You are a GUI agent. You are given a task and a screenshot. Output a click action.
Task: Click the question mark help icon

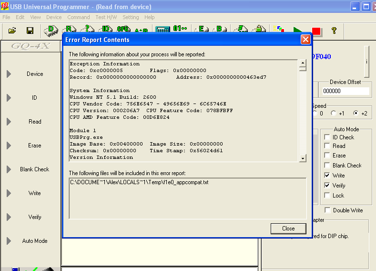coord(334,31)
